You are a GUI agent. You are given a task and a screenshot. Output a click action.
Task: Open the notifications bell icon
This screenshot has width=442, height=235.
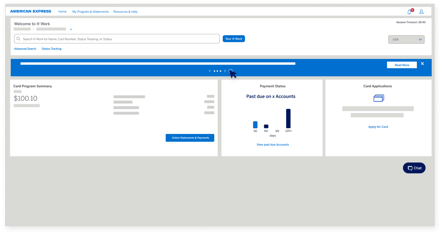coord(409,12)
